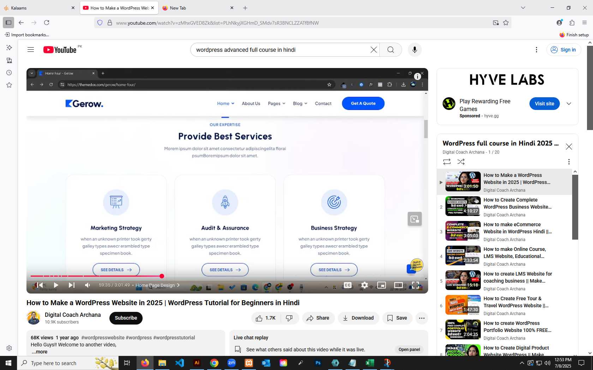Go to the YouTube home logo

point(60,50)
